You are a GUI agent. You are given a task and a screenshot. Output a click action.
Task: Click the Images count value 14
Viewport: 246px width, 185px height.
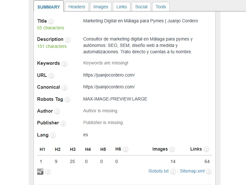pyautogui.click(x=173, y=161)
